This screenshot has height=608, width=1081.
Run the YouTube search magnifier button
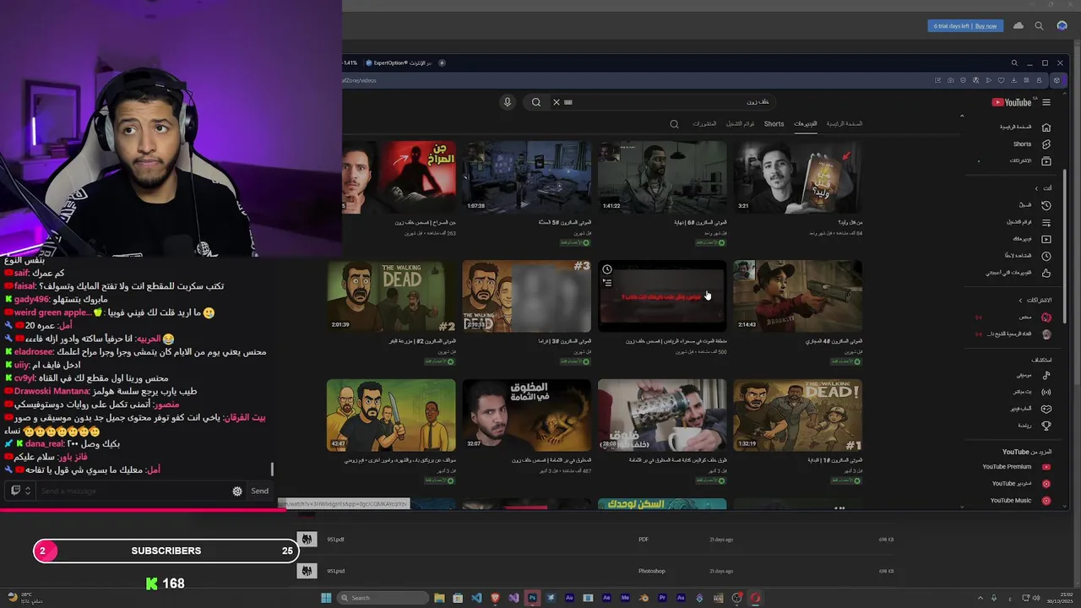(x=536, y=102)
